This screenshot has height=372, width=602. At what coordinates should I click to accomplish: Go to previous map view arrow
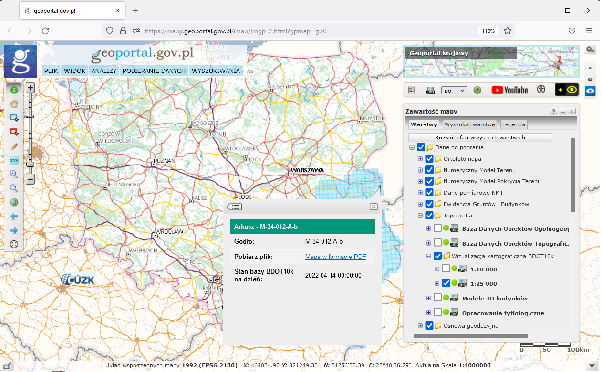click(14, 217)
